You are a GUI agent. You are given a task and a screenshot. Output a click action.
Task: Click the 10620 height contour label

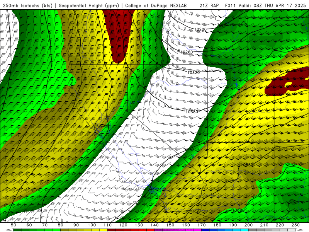coord(238,210)
